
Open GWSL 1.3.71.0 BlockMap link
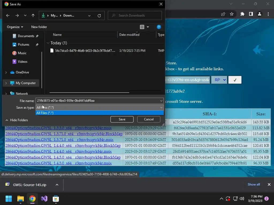[x=64, y=134]
